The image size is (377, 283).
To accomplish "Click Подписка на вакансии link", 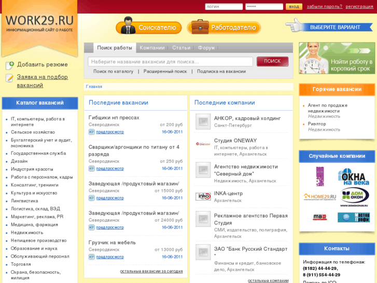I will point(221,72).
